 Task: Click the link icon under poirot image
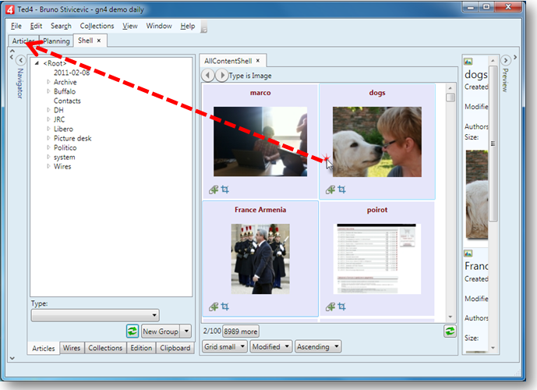tap(330, 307)
